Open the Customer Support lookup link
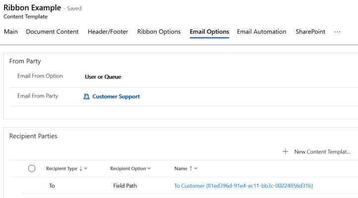 (116, 97)
